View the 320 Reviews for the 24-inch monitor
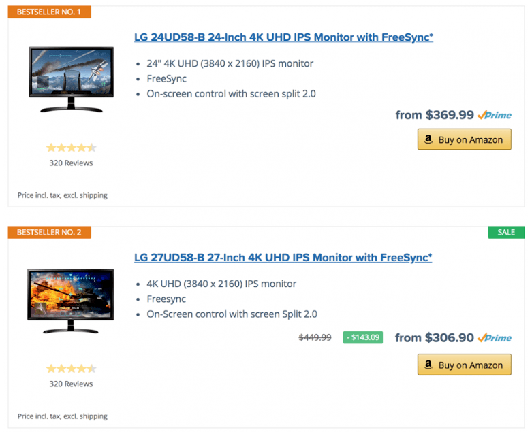532x436 pixels. tap(71, 163)
